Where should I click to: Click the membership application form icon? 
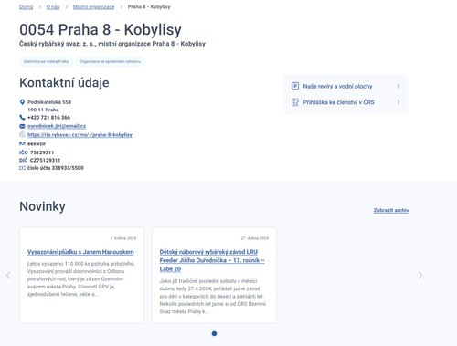click(295, 102)
